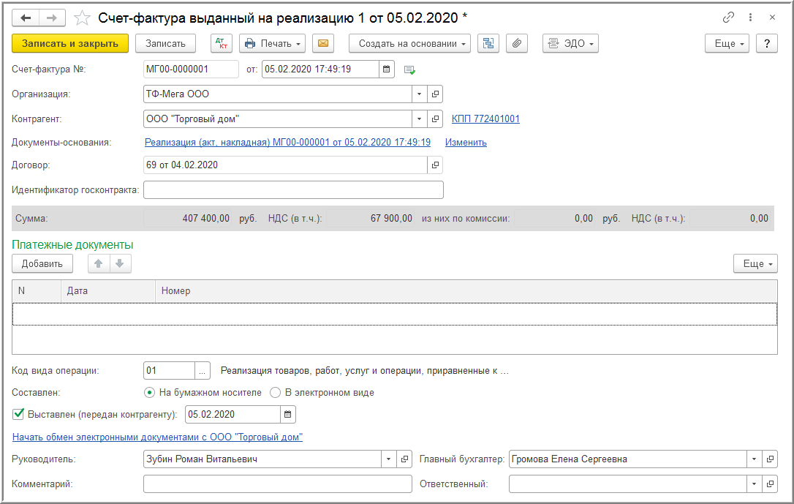The width and height of the screenshot is (794, 504).
Task: Click the Счет-фактура № field
Action: click(x=191, y=69)
